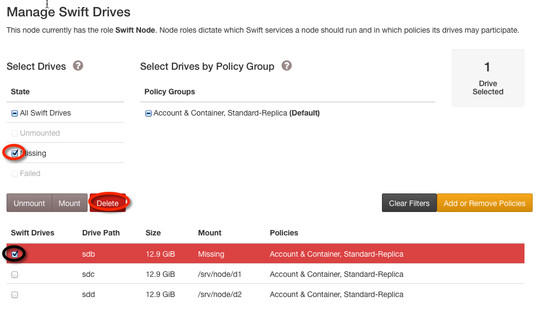Click the State header label
Image resolution: width=537 pixels, height=309 pixels.
pos(20,92)
